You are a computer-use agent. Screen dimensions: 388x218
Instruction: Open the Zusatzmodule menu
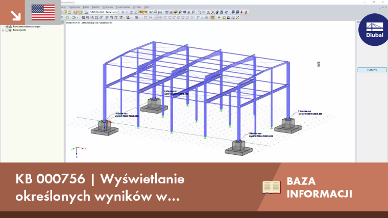123,7
